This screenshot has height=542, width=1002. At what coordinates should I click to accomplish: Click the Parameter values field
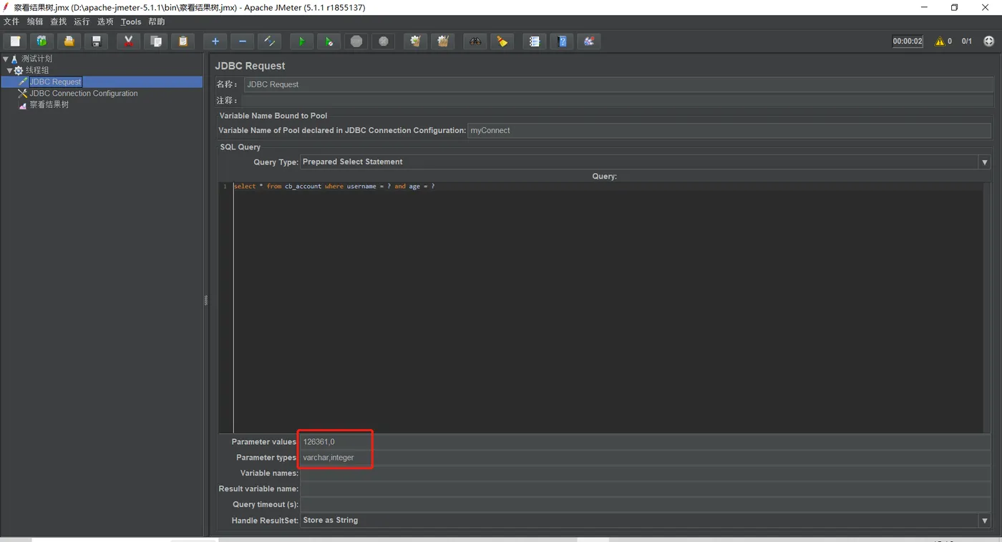click(645, 442)
